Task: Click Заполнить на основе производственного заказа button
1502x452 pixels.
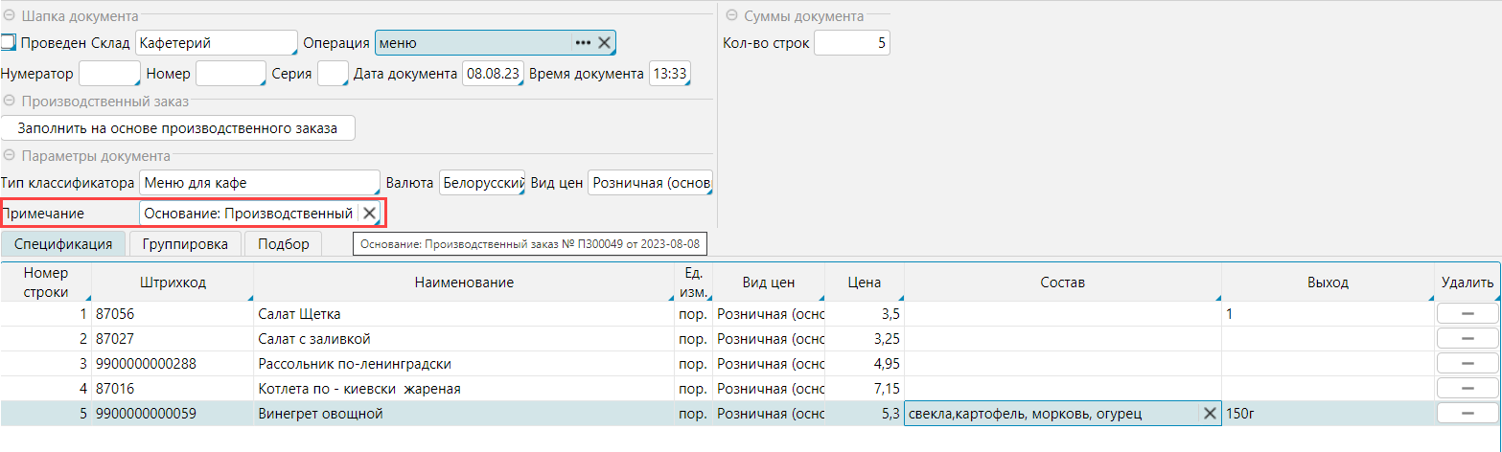Action: coord(177,128)
